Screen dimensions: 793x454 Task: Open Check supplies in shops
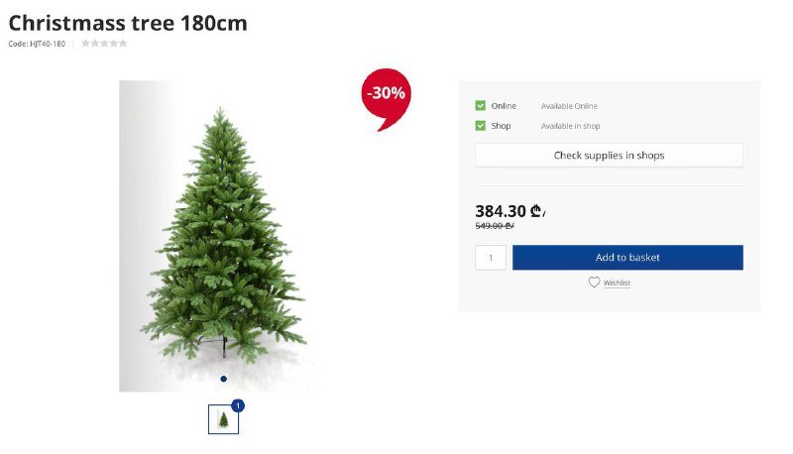609,156
